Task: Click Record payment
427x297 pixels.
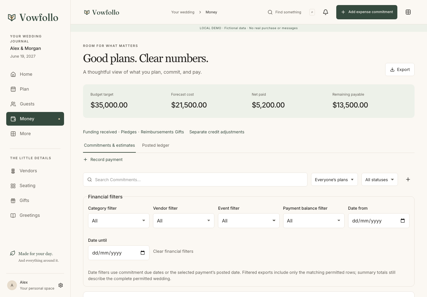Action: click(x=103, y=159)
